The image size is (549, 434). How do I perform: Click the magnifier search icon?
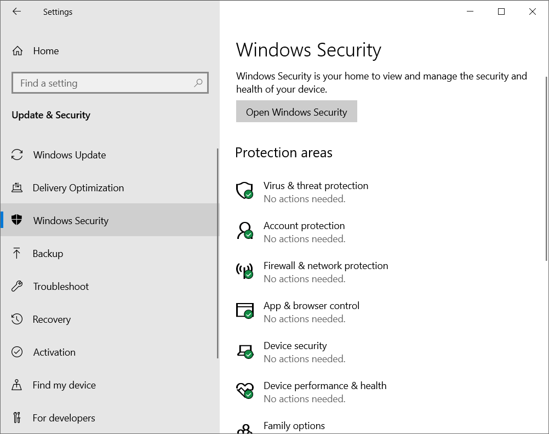tap(198, 83)
